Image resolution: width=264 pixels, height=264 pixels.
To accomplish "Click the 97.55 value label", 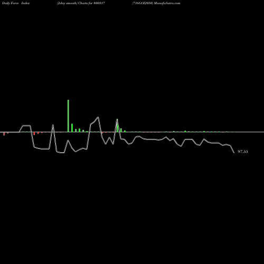I will point(243,152).
